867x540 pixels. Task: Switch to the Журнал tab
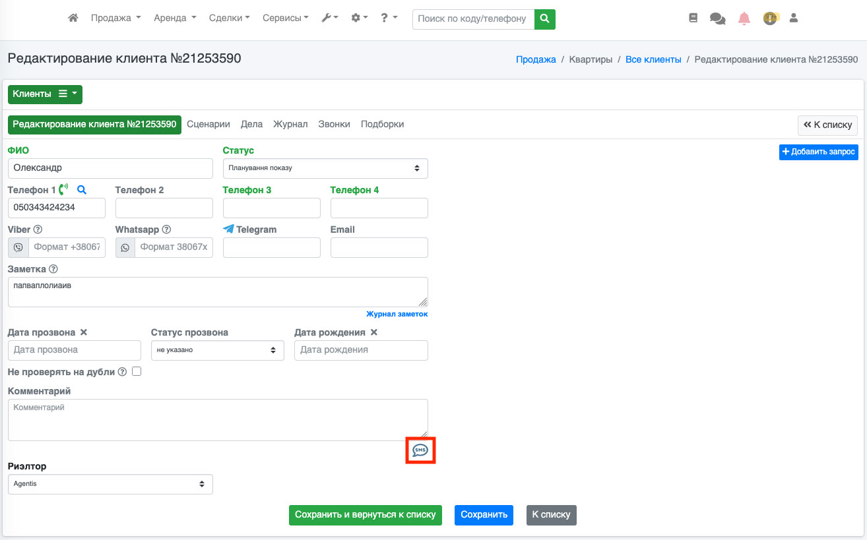tap(290, 124)
